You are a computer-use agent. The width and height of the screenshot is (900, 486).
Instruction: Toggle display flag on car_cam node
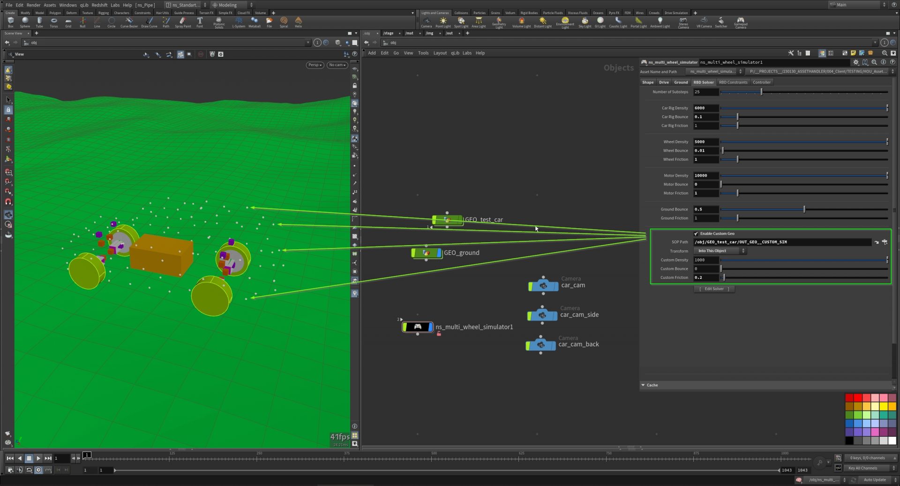[x=555, y=285]
